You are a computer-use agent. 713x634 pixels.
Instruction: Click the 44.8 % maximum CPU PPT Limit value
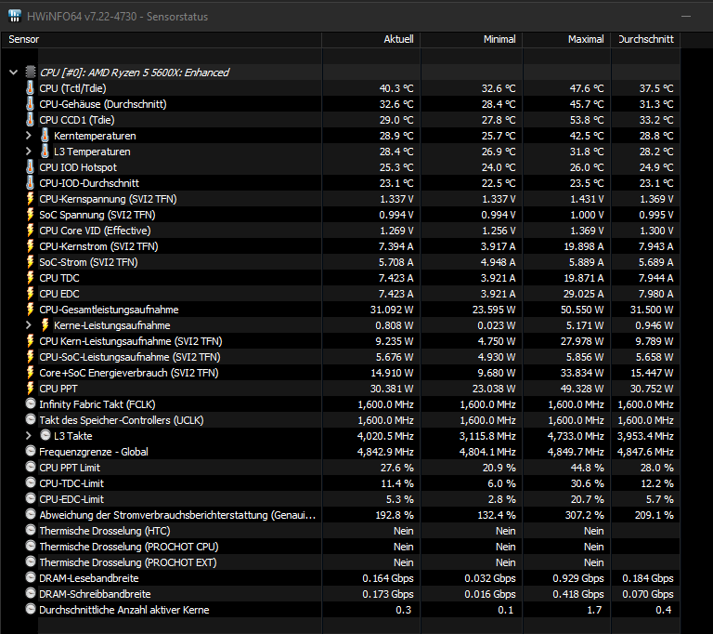(x=589, y=468)
